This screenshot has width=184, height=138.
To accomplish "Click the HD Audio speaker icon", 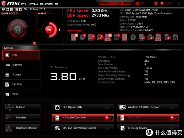I will 57,118.
